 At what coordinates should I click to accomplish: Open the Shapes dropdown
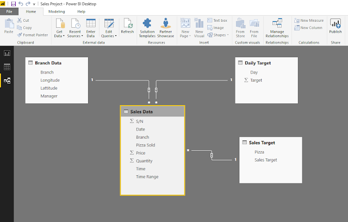(x=217, y=35)
